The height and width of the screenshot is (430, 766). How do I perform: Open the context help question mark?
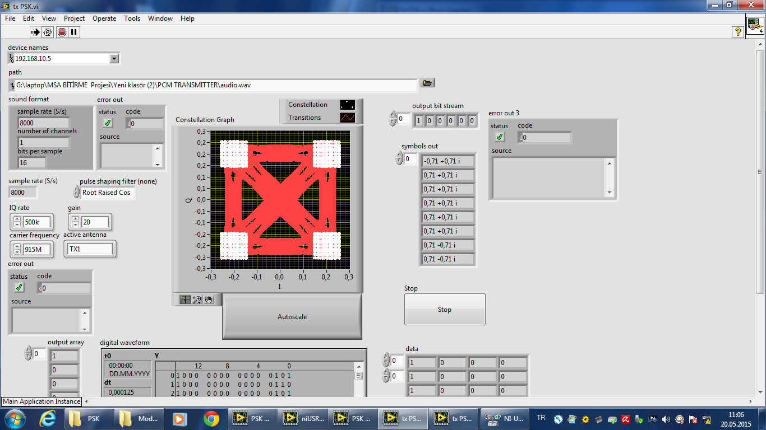[x=738, y=32]
